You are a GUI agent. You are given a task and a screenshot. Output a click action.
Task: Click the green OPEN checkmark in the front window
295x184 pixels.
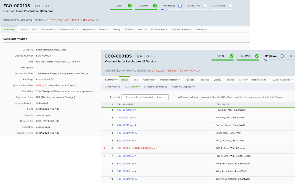tap(232, 56)
